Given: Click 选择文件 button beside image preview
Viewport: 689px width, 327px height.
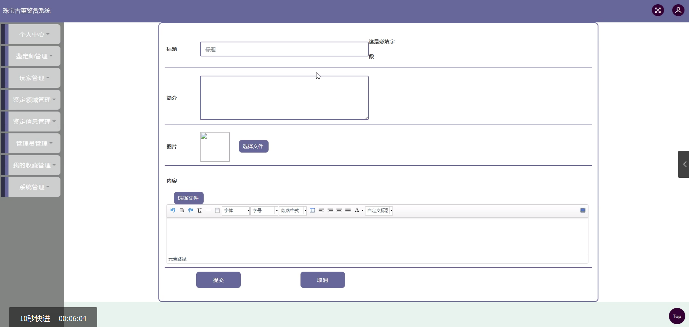Looking at the screenshot, I should (253, 146).
